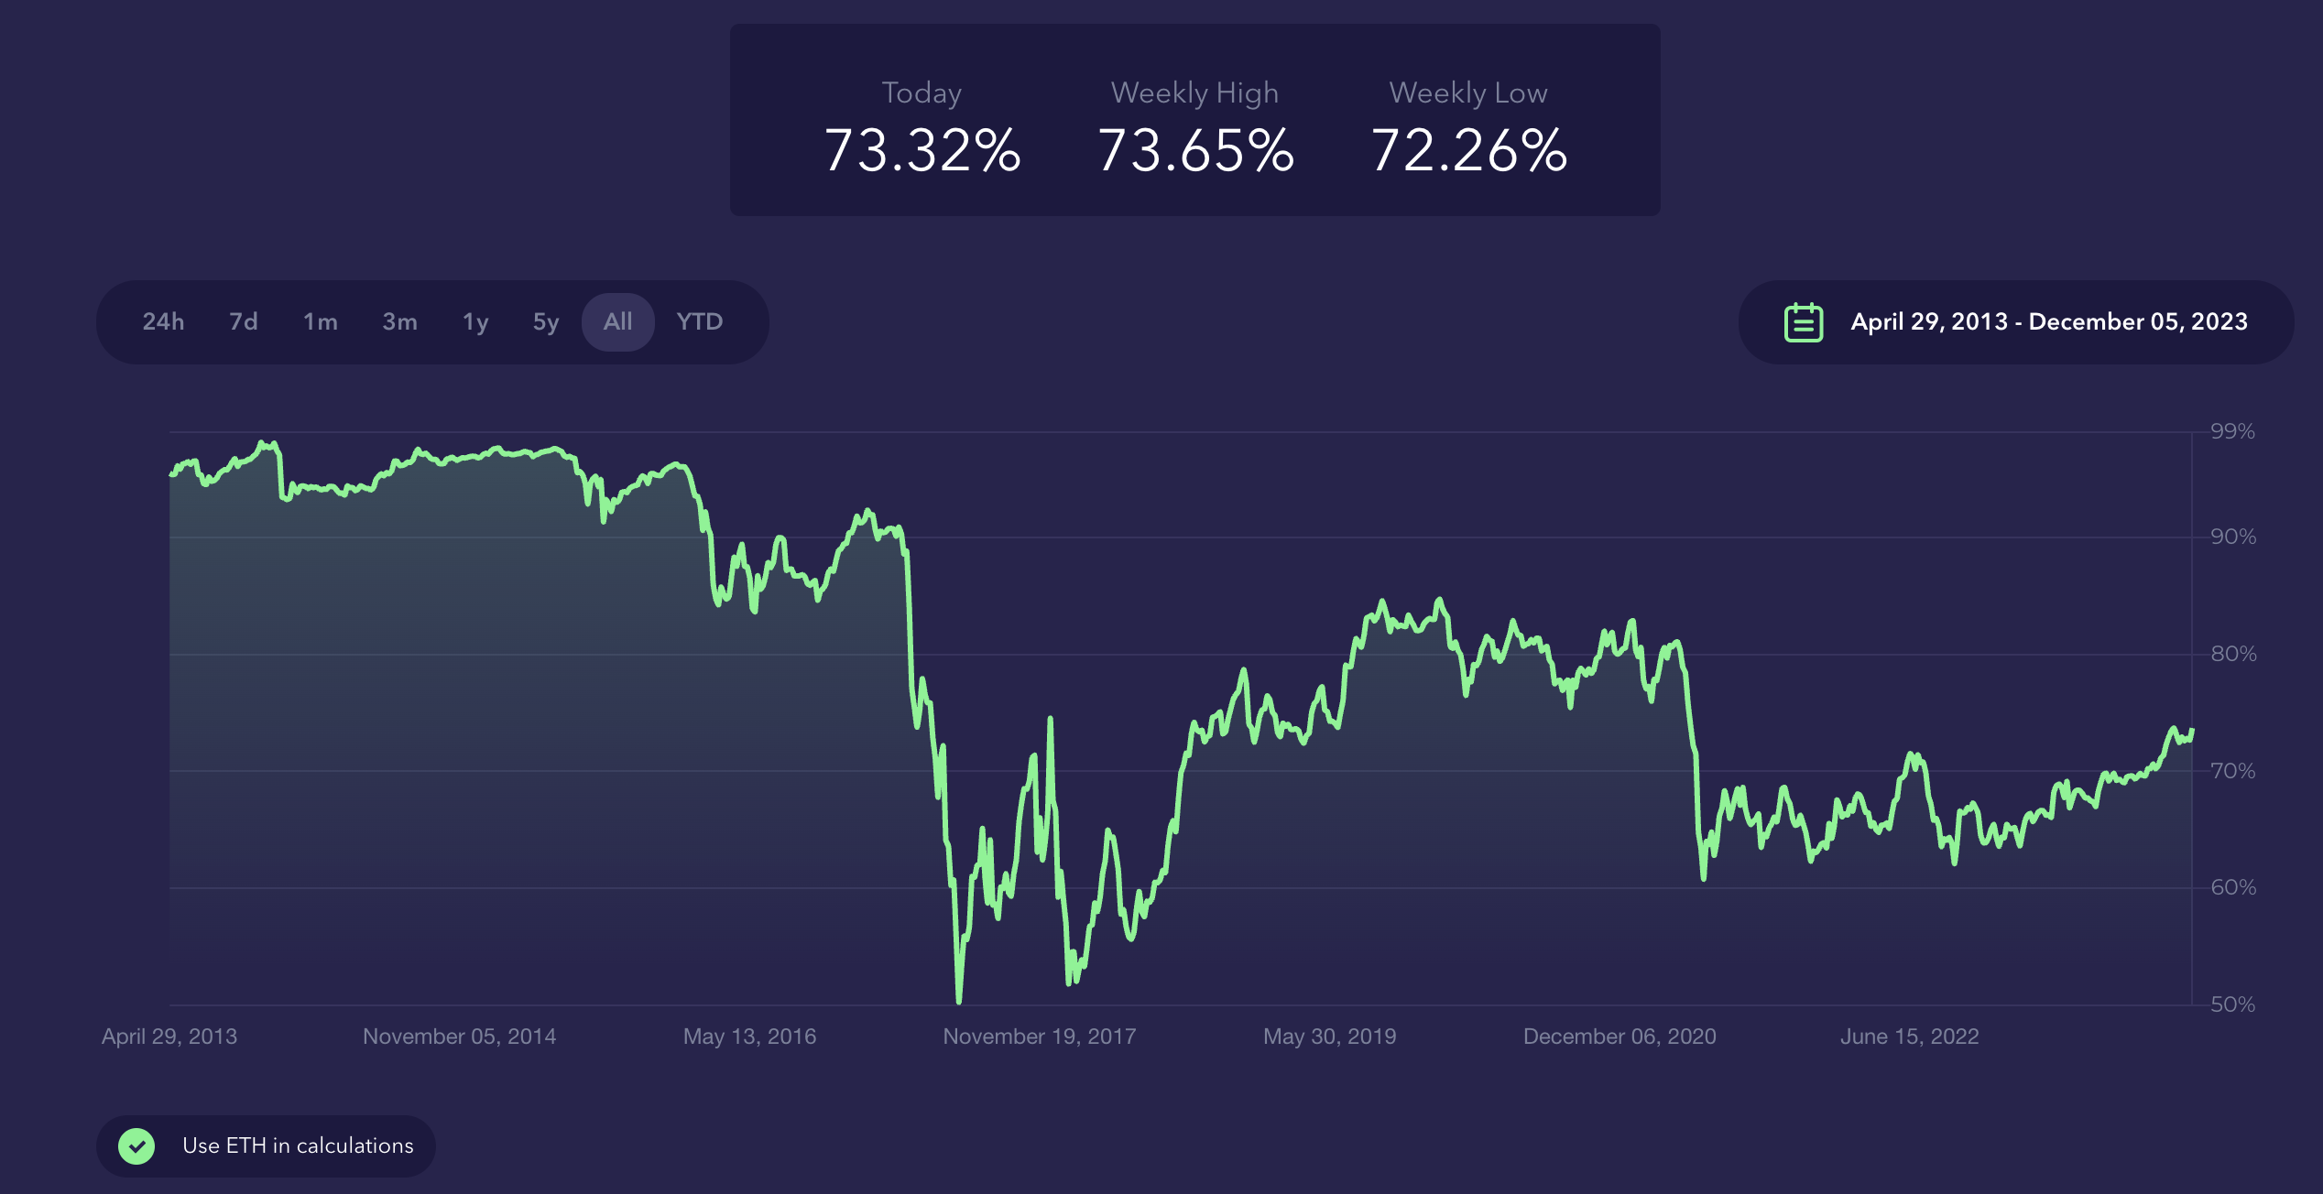Click the 80% y-axis gridline label
Image resolution: width=2323 pixels, height=1194 pixels.
point(2232,654)
